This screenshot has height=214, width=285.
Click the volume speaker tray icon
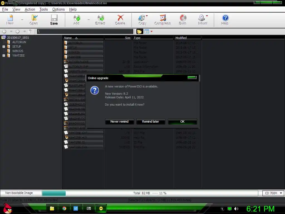pyautogui.click(x=236, y=209)
